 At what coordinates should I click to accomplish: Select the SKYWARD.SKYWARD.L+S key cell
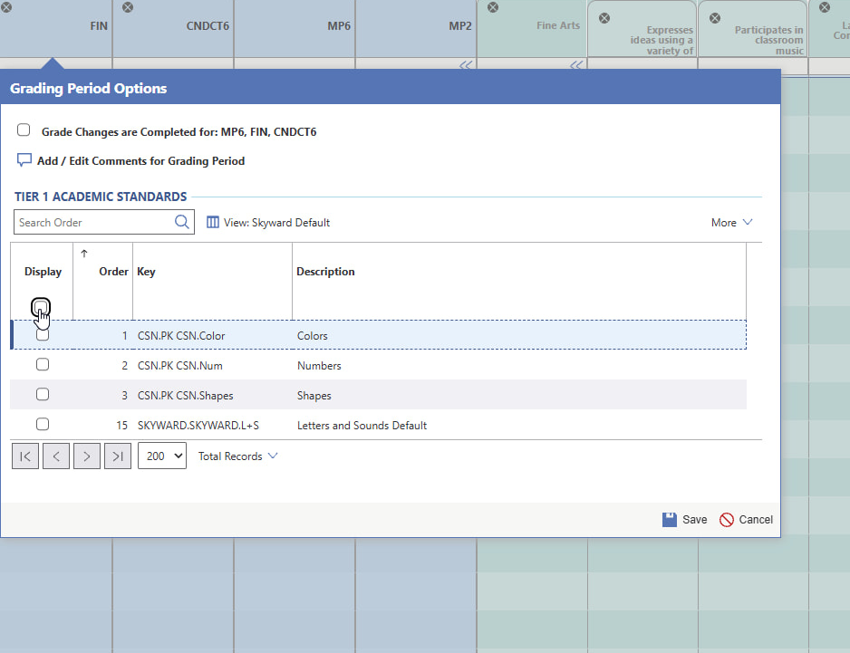[x=198, y=425]
